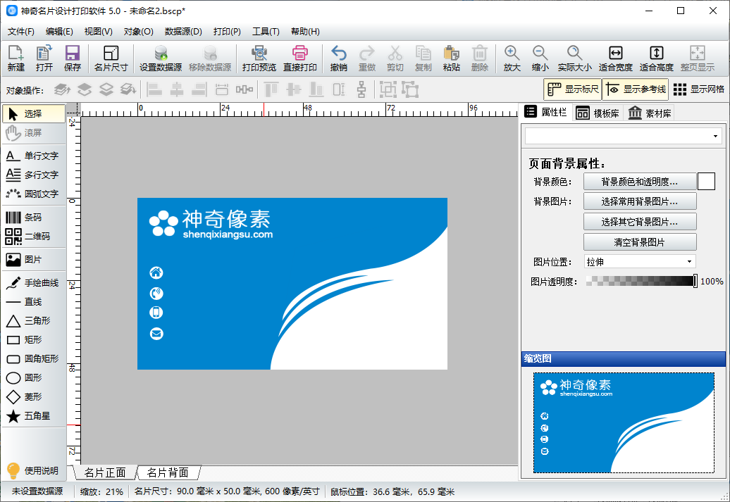This screenshot has height=502, width=730.
Task: Click the 直接打印 direct print icon
Action: pyautogui.click(x=300, y=58)
